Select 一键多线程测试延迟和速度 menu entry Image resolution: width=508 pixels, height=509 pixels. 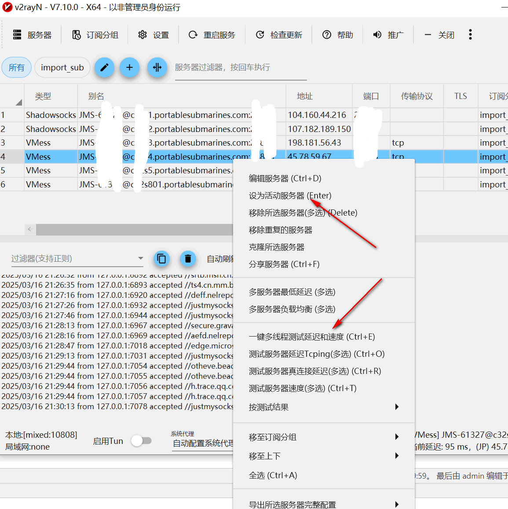[x=311, y=337]
